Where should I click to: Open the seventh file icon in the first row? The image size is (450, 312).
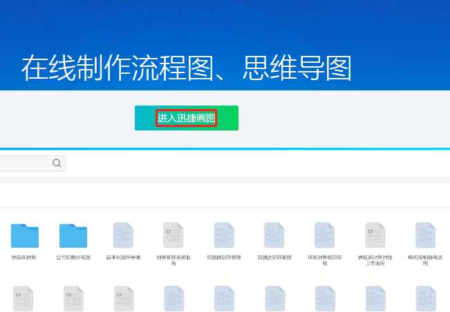point(325,235)
